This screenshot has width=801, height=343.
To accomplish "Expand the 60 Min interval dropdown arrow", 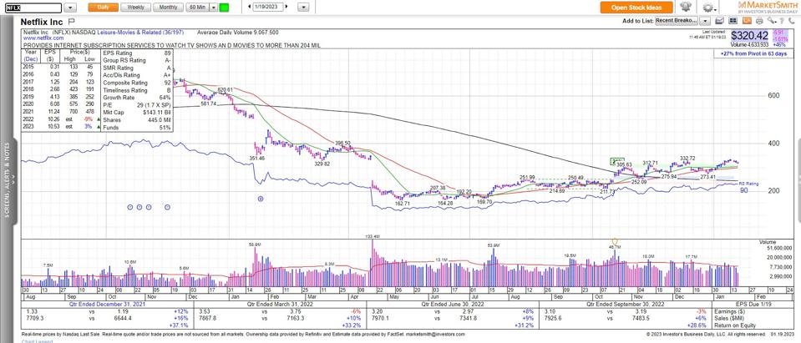I will (x=214, y=8).
